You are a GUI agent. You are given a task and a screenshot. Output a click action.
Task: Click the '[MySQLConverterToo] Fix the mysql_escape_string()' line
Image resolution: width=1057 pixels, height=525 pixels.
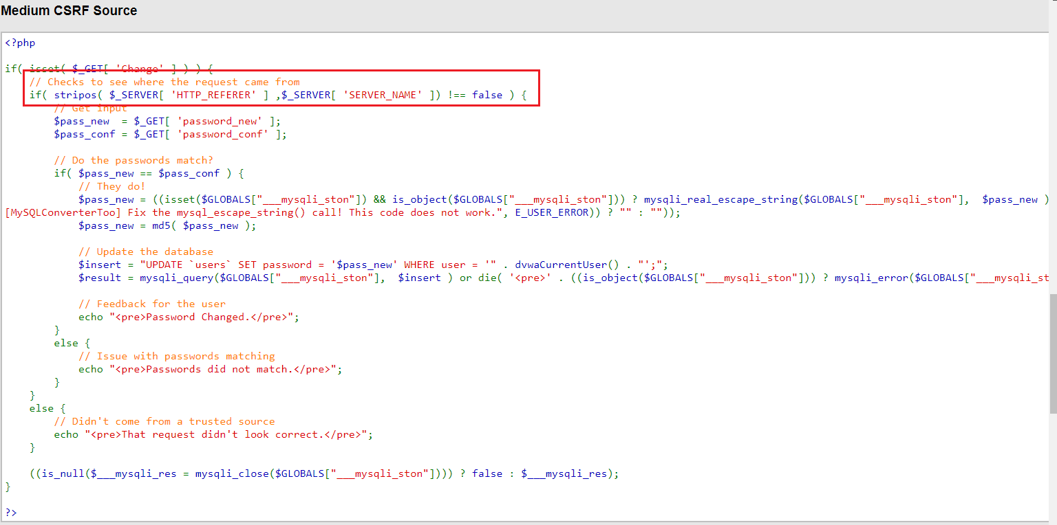coord(343,212)
